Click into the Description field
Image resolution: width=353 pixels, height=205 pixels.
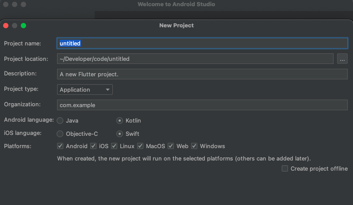(202, 74)
